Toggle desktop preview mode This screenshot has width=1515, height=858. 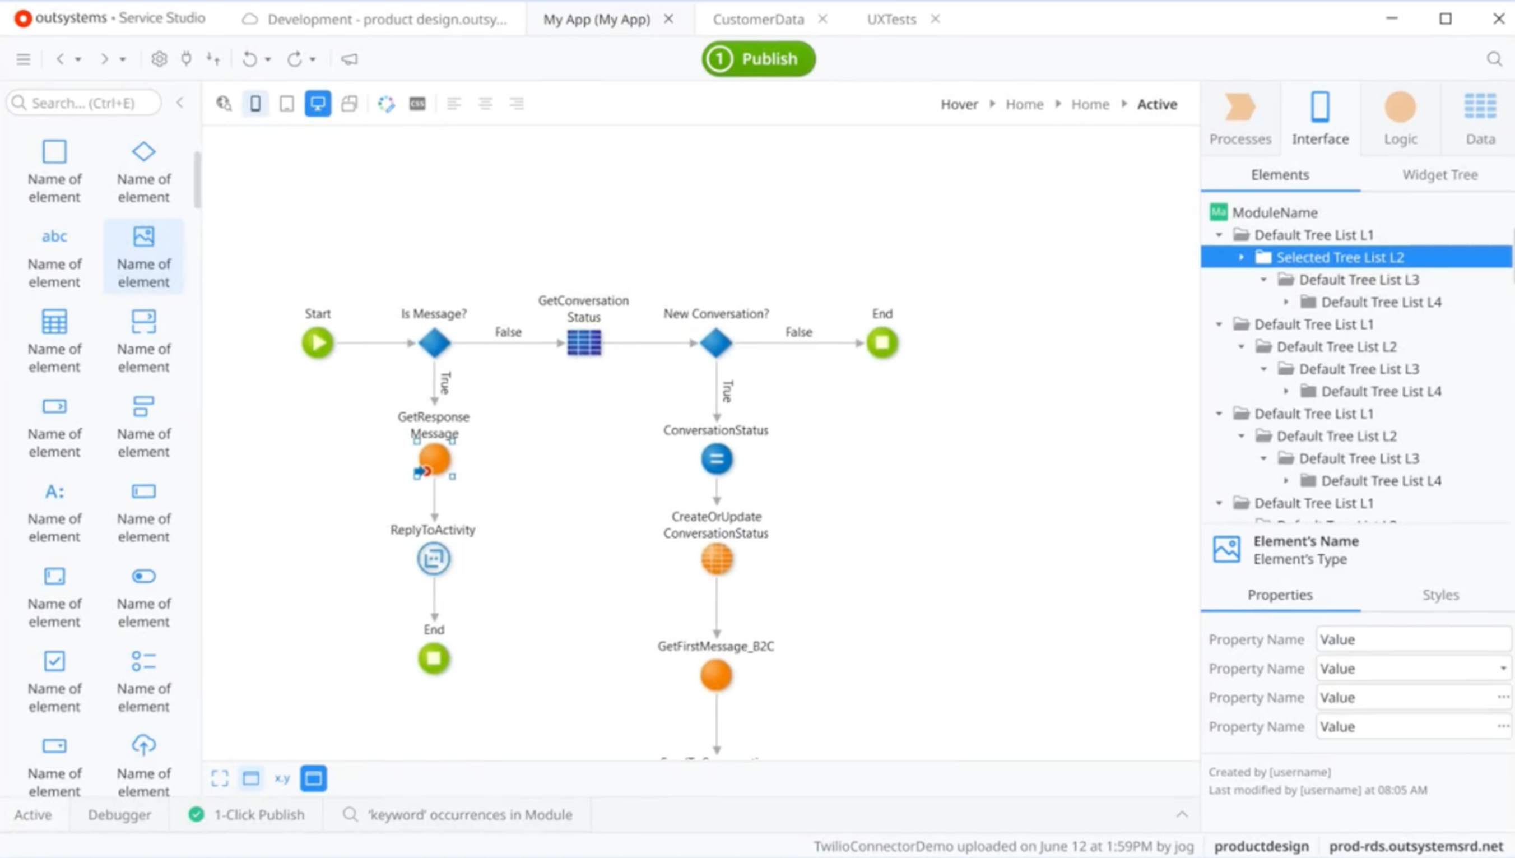[318, 103]
